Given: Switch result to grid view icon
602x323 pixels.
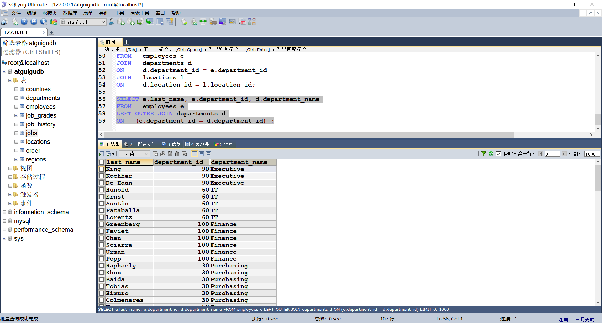Looking at the screenshot, I should tap(194, 154).
